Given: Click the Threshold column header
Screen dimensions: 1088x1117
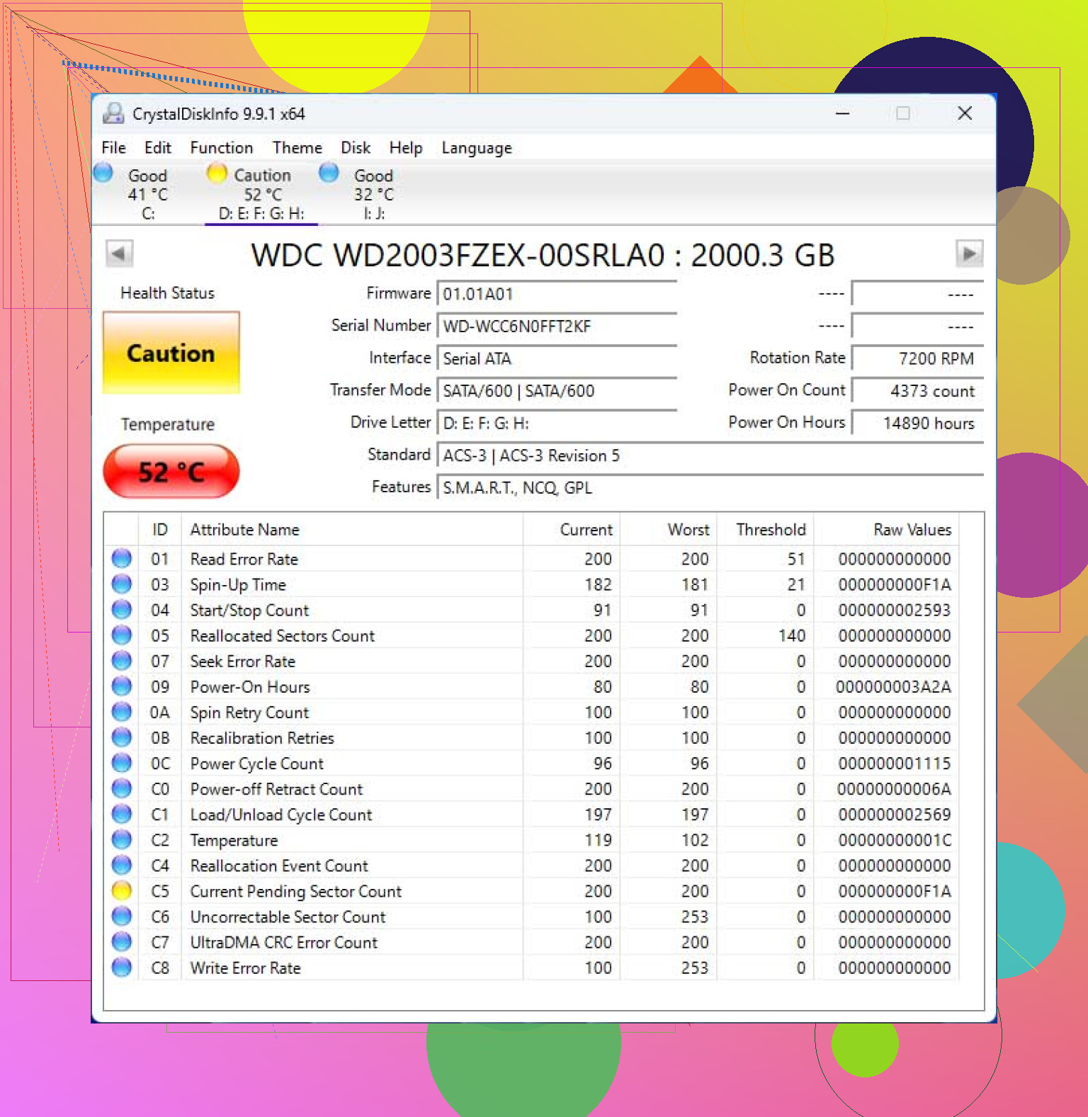Looking at the screenshot, I should click(766, 530).
